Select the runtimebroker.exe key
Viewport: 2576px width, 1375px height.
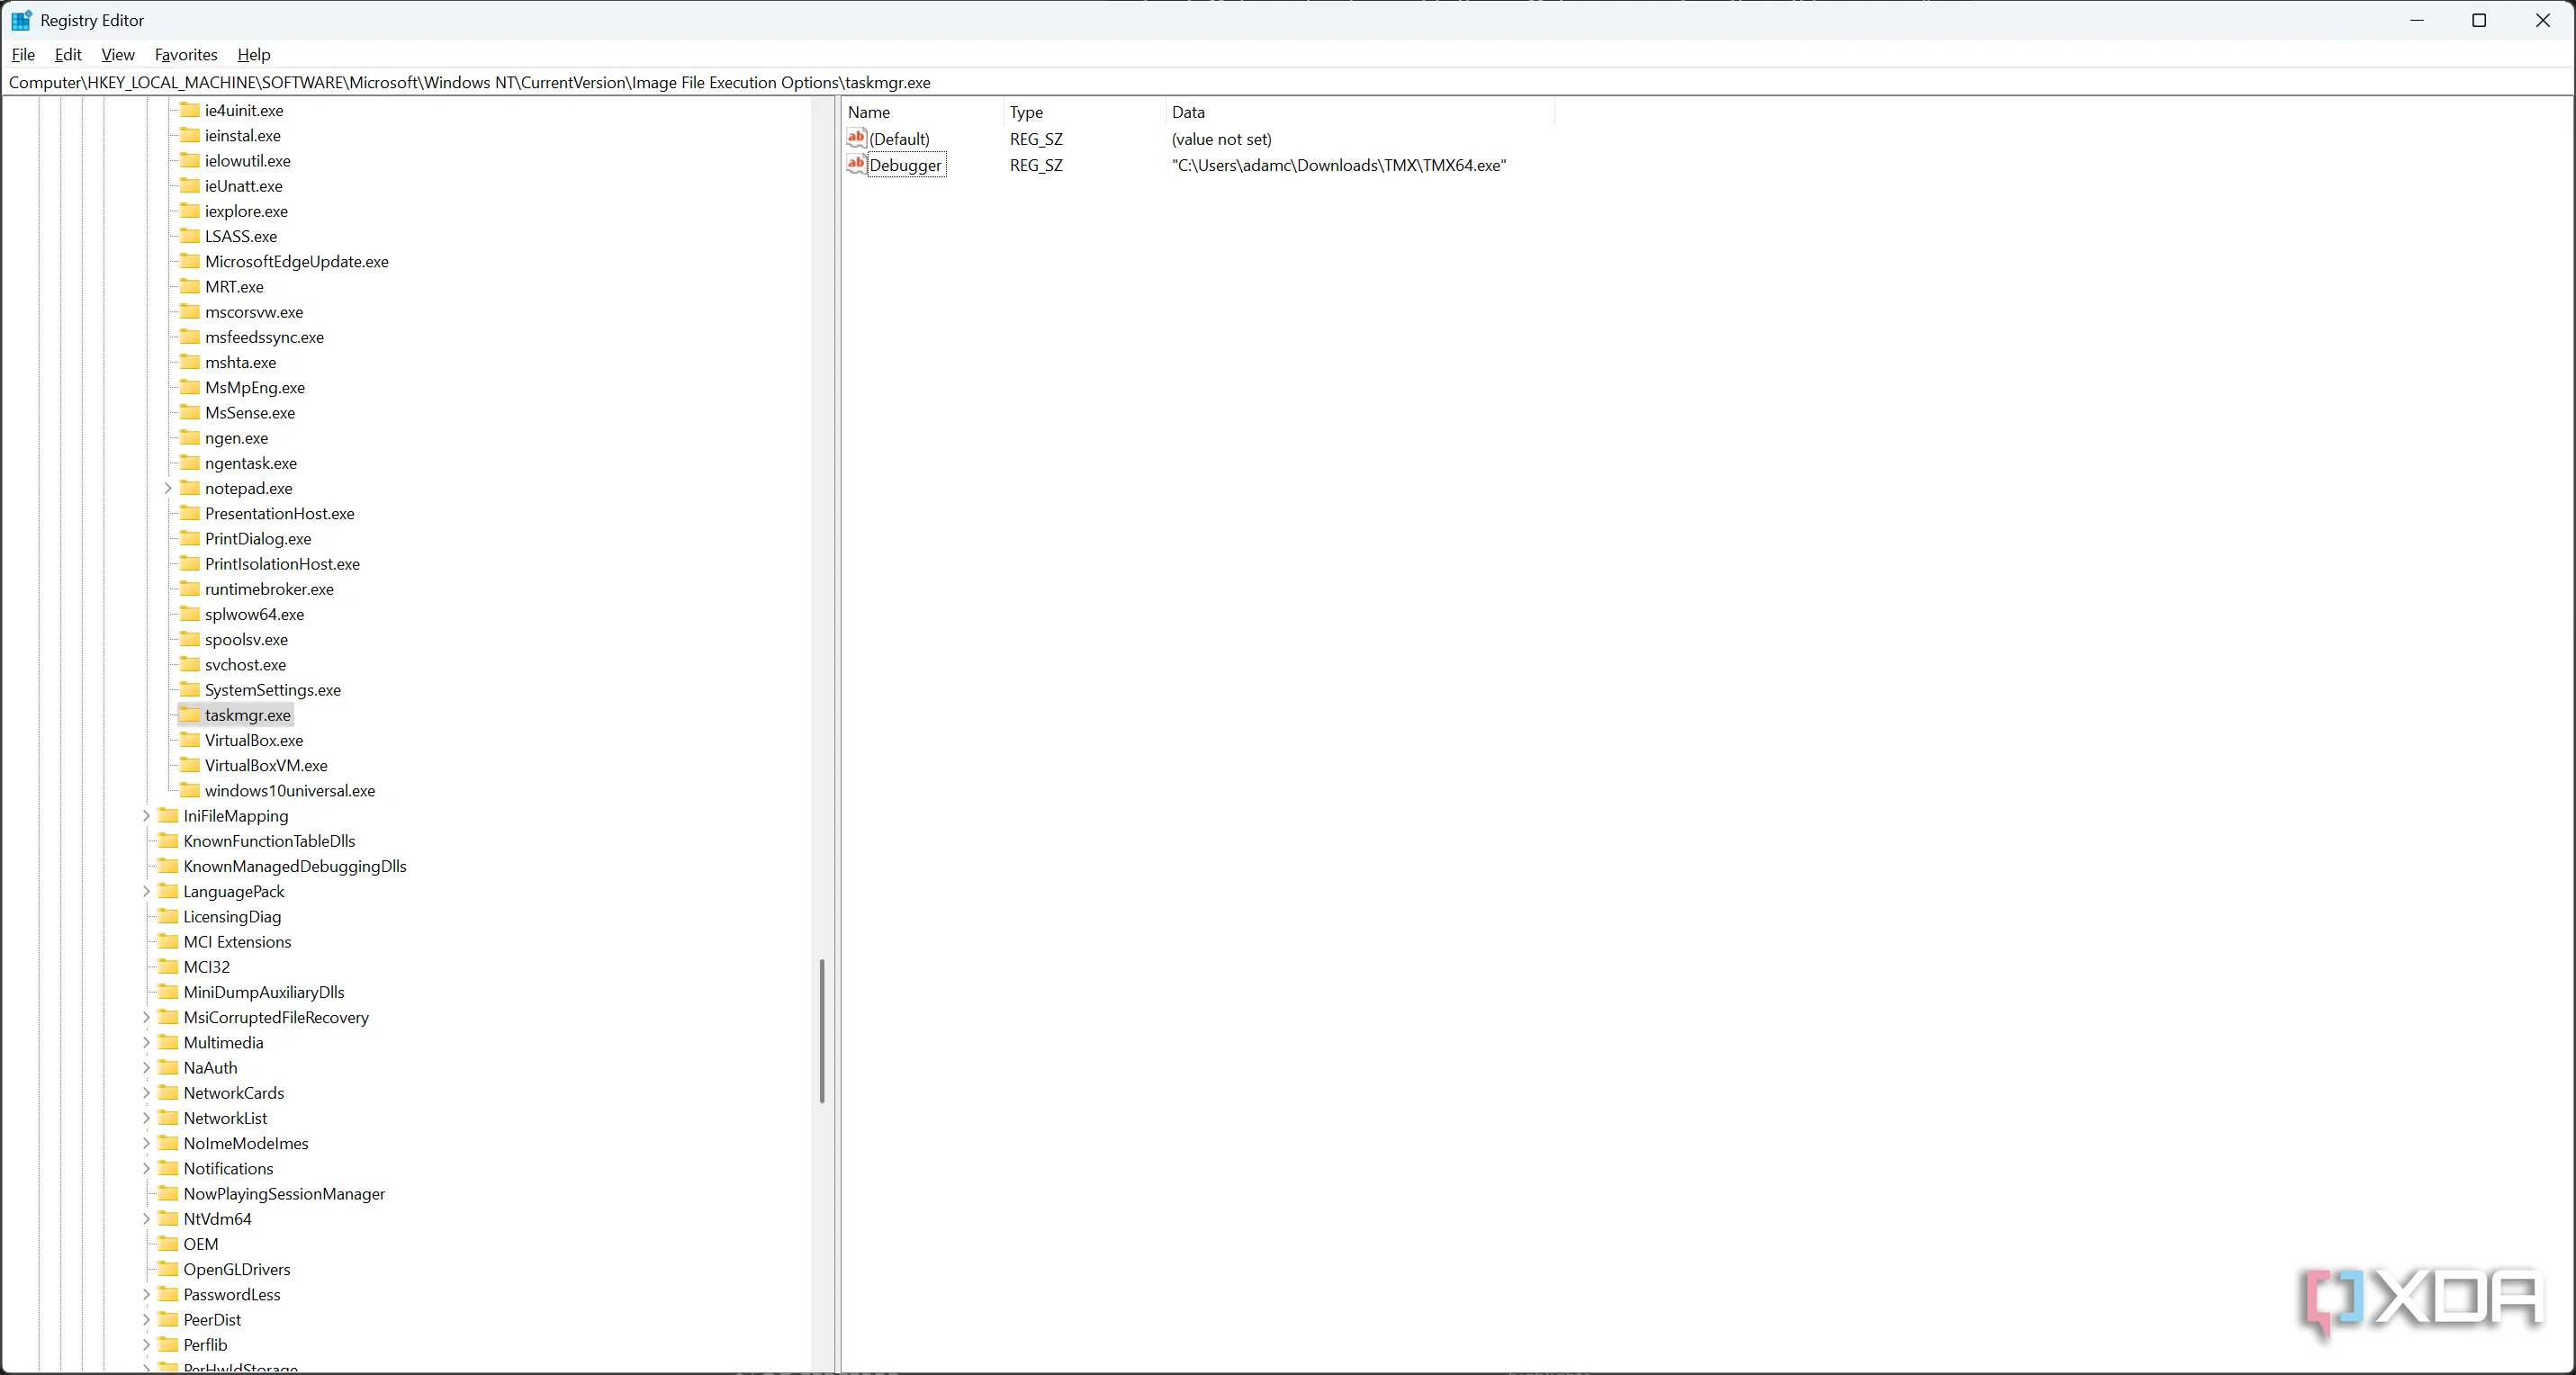pyautogui.click(x=269, y=589)
